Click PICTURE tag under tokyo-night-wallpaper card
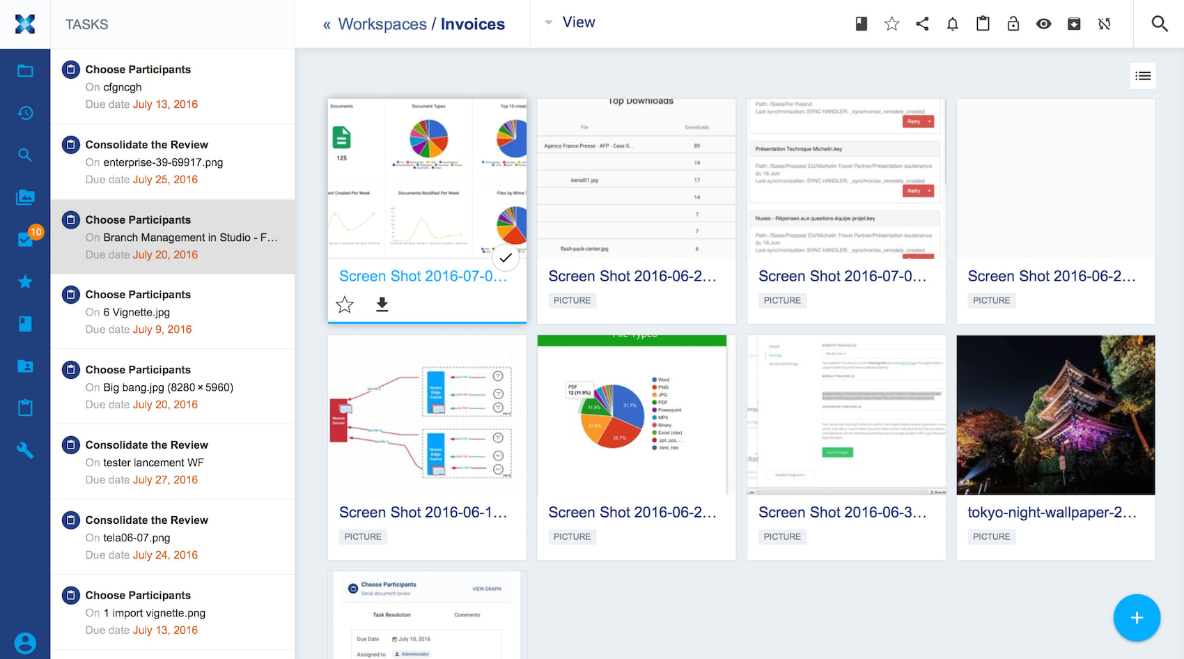1184x659 pixels. point(991,536)
